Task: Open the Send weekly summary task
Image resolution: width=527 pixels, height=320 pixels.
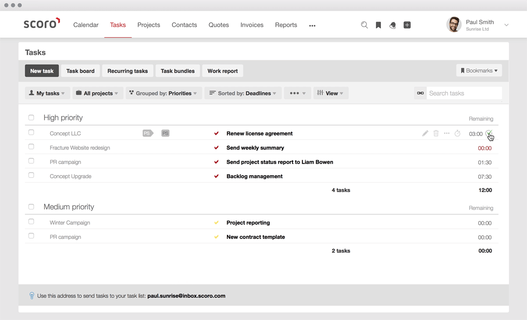Action: pos(255,148)
